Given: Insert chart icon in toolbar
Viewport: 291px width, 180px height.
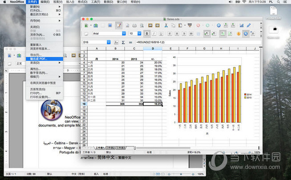Looking at the screenshot, I should pyautogui.click(x=242, y=25).
